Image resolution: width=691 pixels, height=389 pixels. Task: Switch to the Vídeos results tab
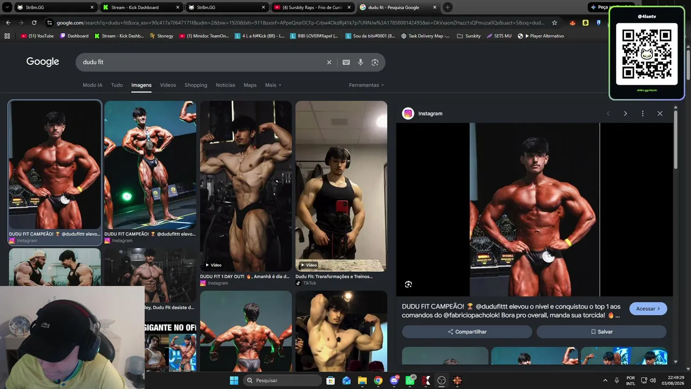pyautogui.click(x=168, y=85)
